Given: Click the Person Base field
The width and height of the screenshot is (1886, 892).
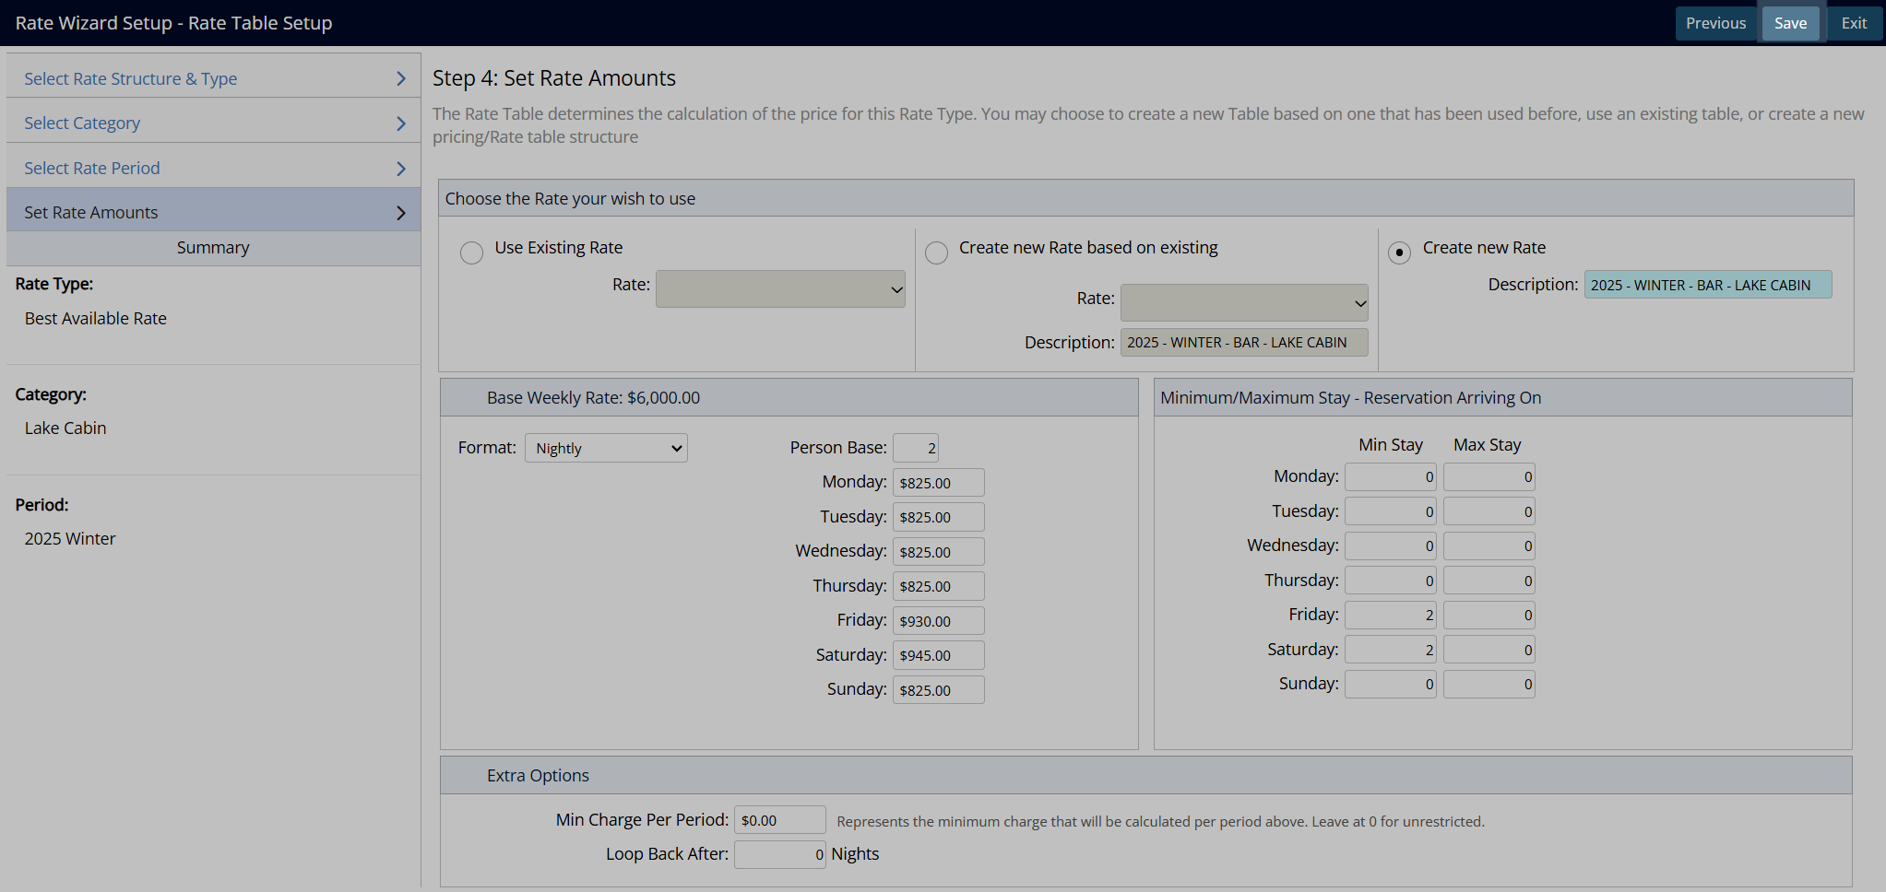Looking at the screenshot, I should tap(916, 448).
